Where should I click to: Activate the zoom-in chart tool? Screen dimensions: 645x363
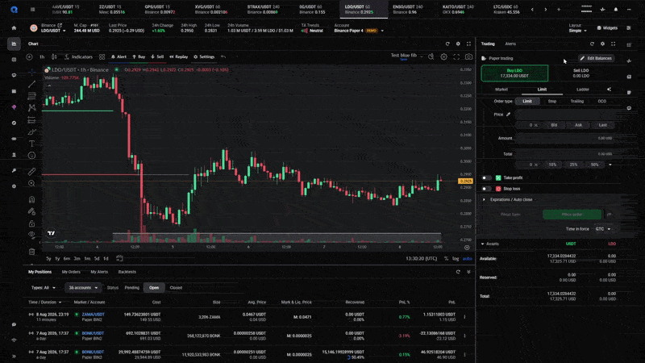click(x=31, y=184)
